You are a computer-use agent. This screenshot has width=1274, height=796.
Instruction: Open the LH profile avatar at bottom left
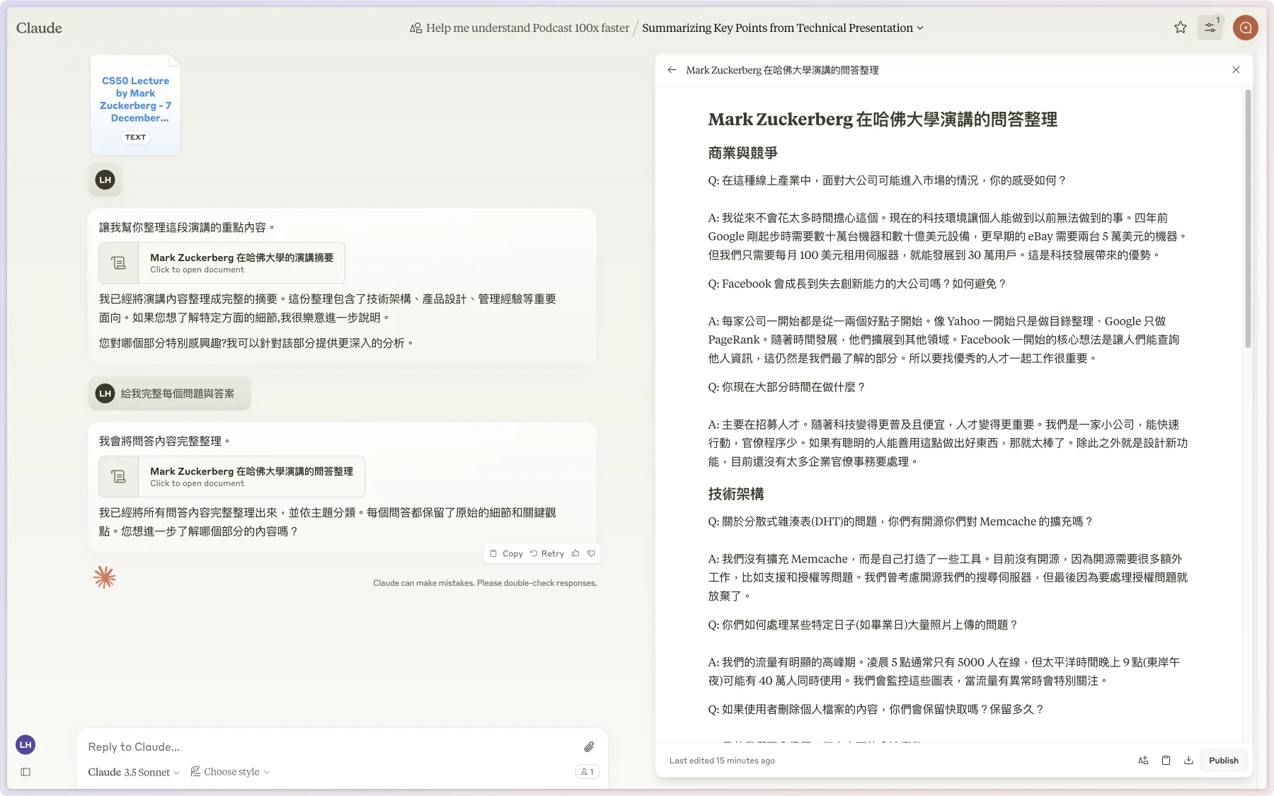pos(25,744)
